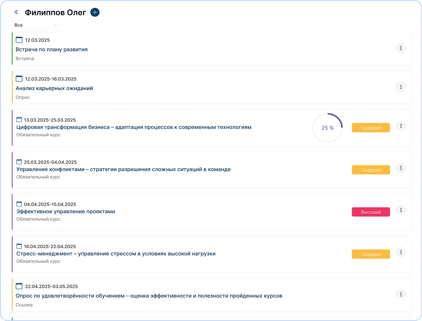This screenshot has height=321, width=422.
Task: Open 'Встреча по плану развития' item
Action: point(52,49)
